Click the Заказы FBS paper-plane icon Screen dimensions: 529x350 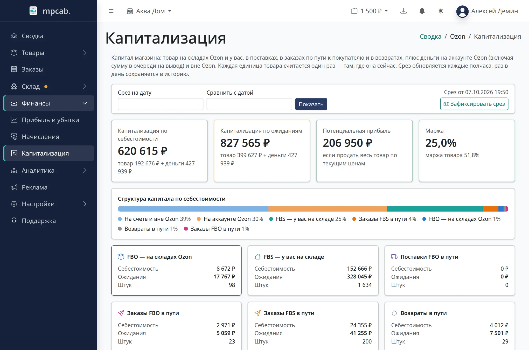click(257, 313)
